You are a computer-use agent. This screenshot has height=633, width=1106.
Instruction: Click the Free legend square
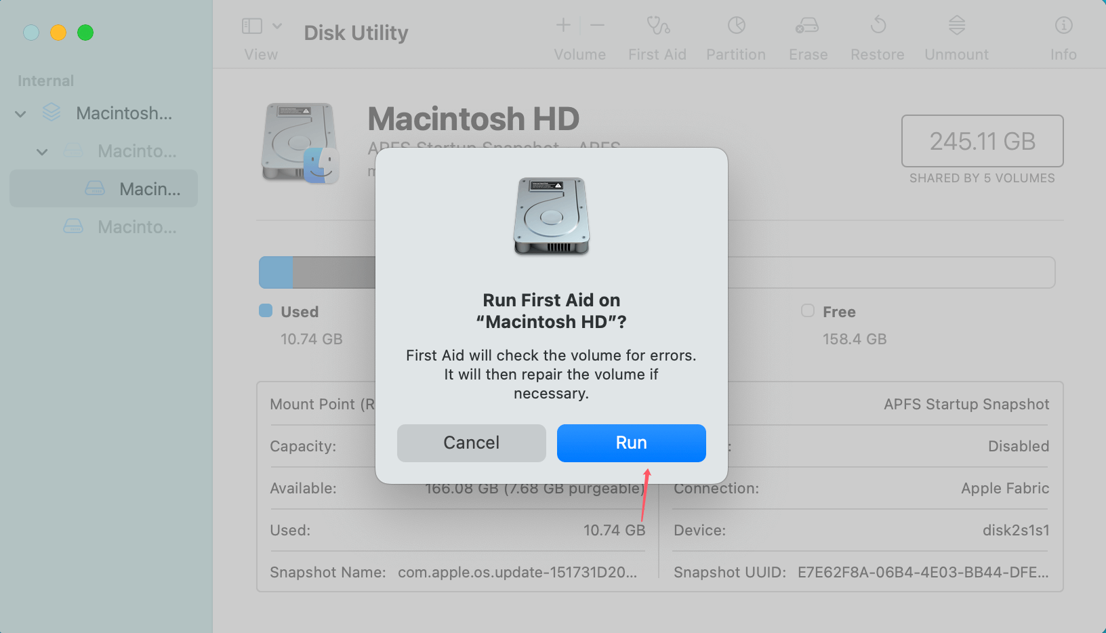pyautogui.click(x=807, y=311)
